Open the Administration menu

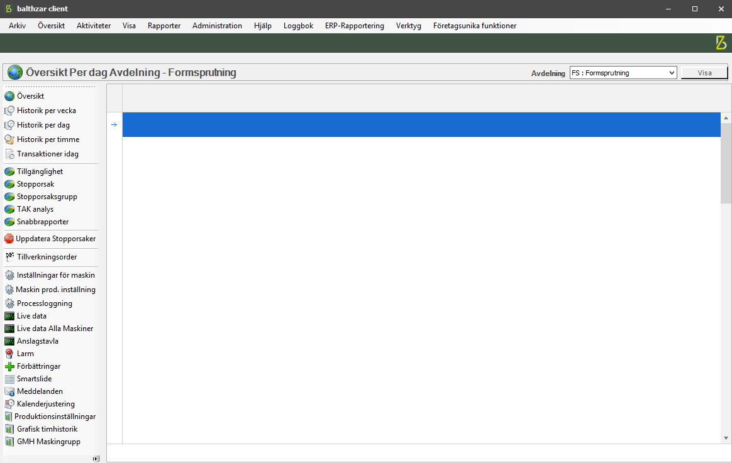pos(217,26)
